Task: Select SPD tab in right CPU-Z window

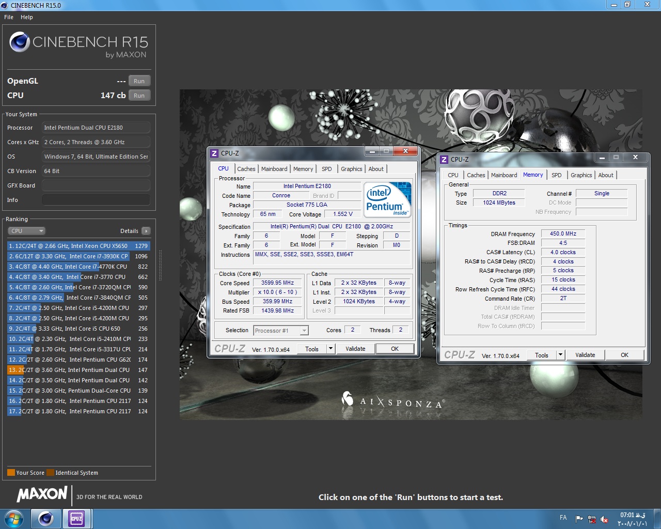Action: pos(557,175)
